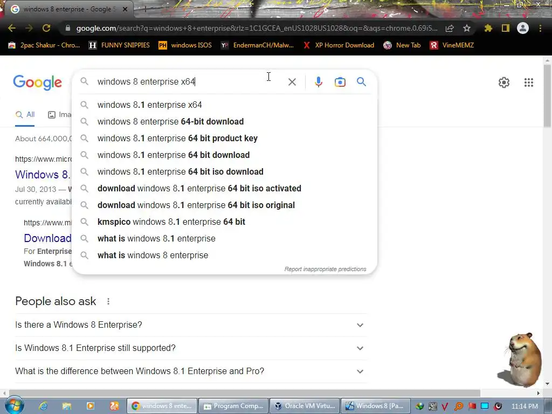Select the "64 bit iso activated" suggestion
Image resolution: width=552 pixels, height=414 pixels.
pyautogui.click(x=224, y=188)
